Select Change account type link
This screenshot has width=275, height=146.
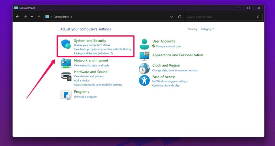coord(168,46)
